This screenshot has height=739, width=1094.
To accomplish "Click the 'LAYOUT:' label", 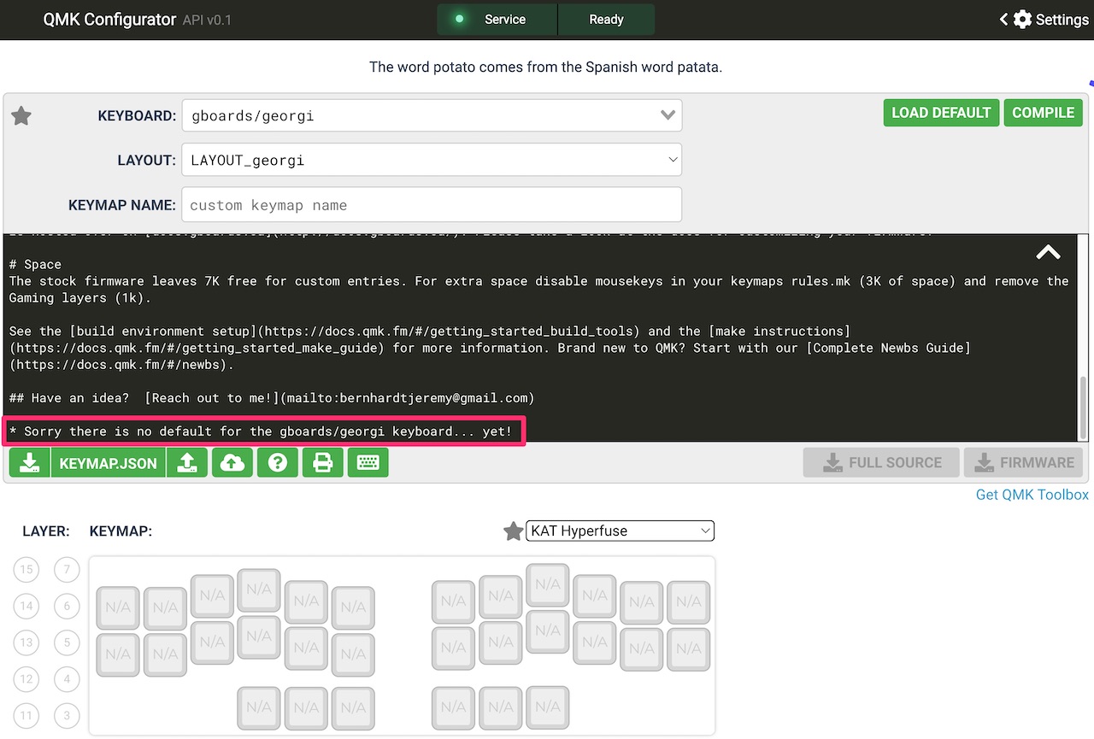I will pyautogui.click(x=147, y=160).
